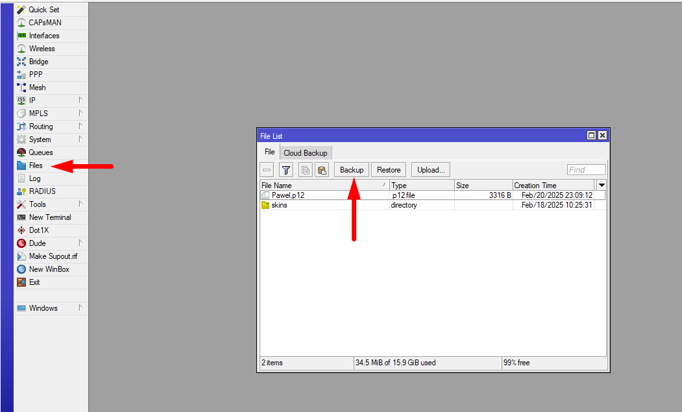Open the RADIUS icon in sidebar
Viewport: 682px width, 412px height.
[x=21, y=191]
